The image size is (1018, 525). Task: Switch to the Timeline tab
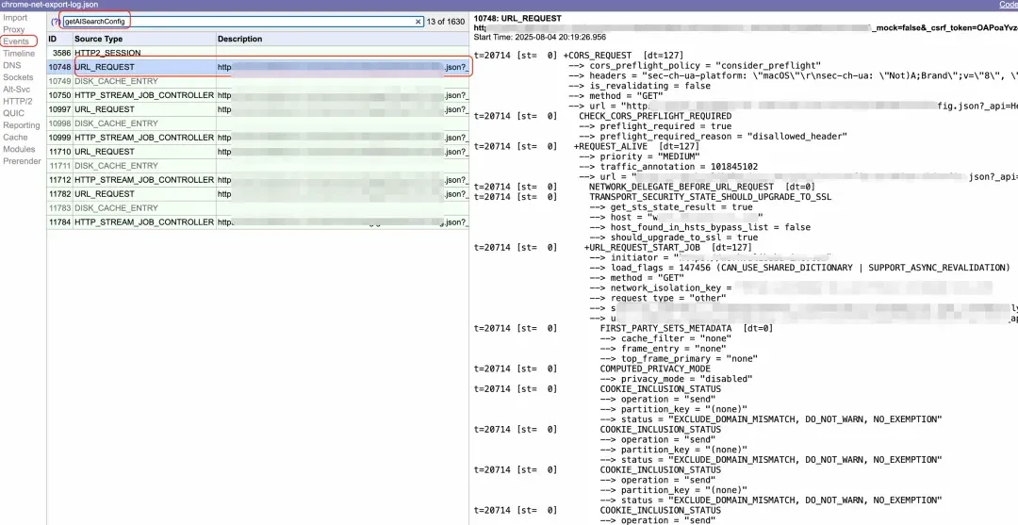[19, 53]
